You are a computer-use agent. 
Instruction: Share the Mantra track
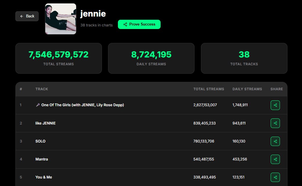click(275, 159)
